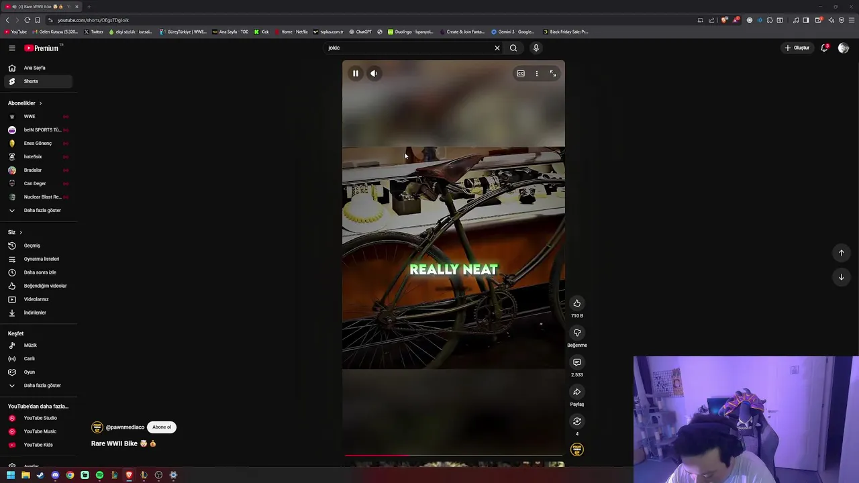Open the comments with 2.533 count
The height and width of the screenshot is (483, 859).
[x=576, y=362]
